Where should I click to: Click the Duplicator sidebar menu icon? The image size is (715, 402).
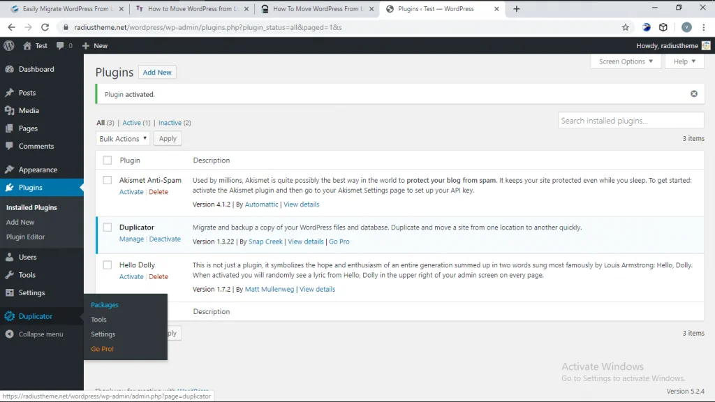coord(9,316)
